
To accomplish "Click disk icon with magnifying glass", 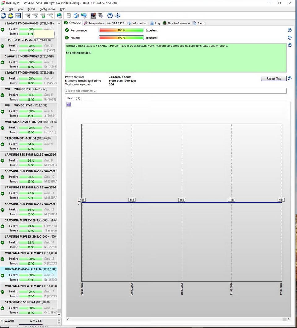I will tap(50, 15).
